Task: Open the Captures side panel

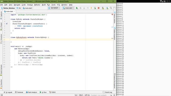Action: (1, 15)
